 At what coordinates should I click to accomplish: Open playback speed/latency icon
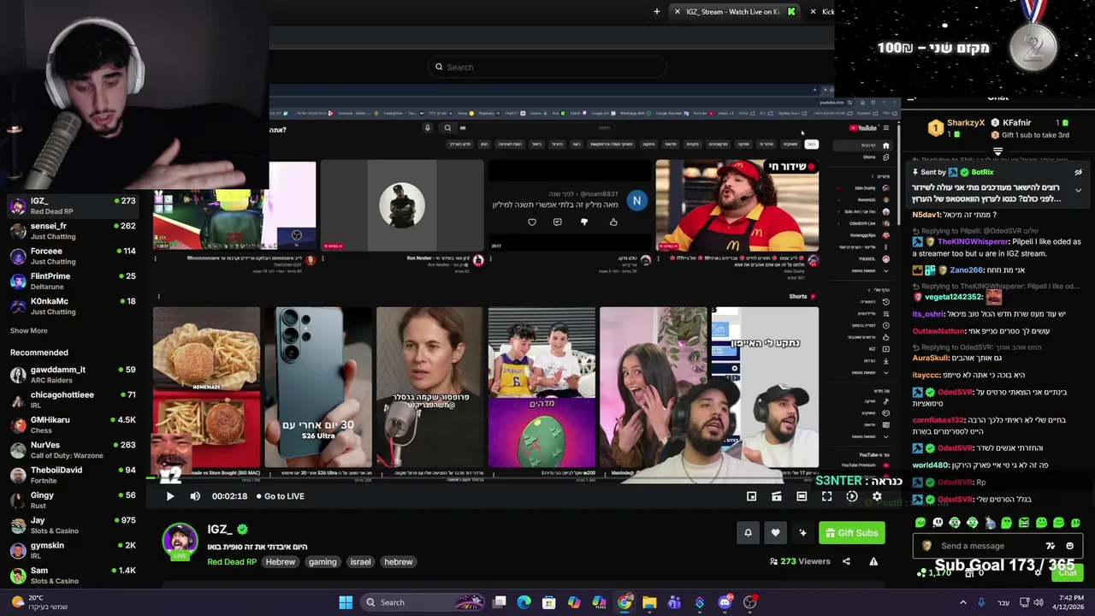[x=852, y=496]
